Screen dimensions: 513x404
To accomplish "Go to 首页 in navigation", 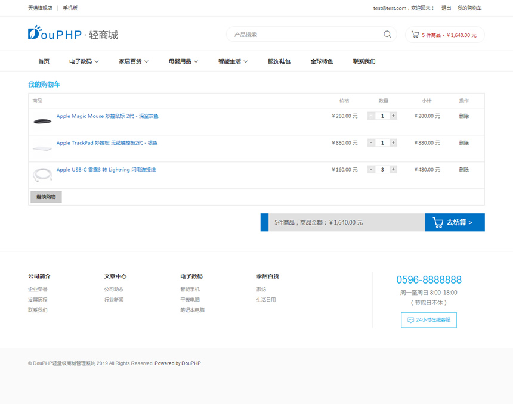I will 44,61.
